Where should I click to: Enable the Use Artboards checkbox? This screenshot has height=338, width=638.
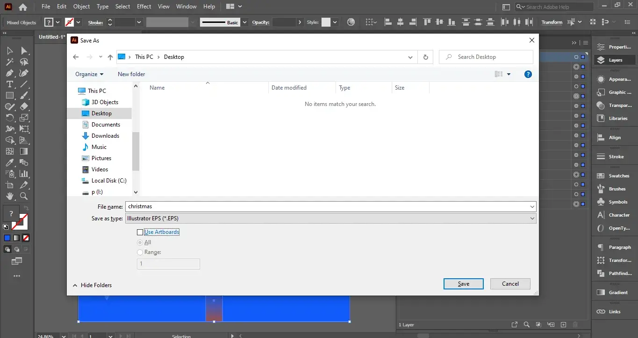coord(140,232)
